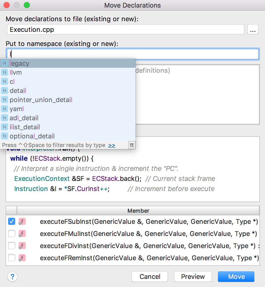The width and height of the screenshot is (265, 287).
Task: Select the executeFRemInst member row text
Action: tap(149, 258)
